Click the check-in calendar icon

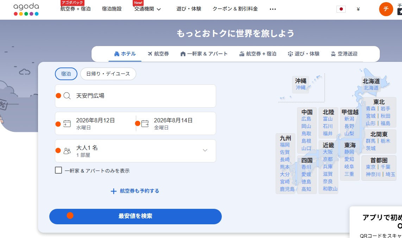pyautogui.click(x=67, y=124)
